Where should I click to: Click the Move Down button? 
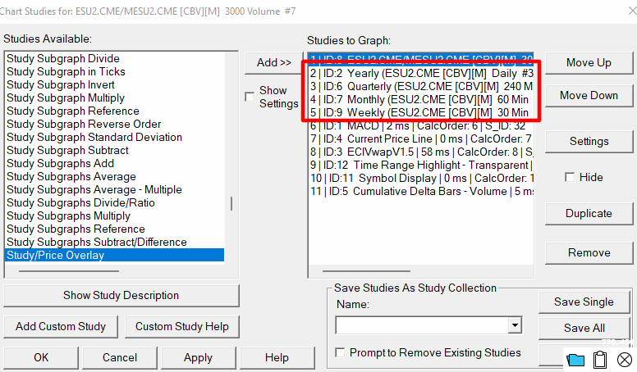point(589,95)
